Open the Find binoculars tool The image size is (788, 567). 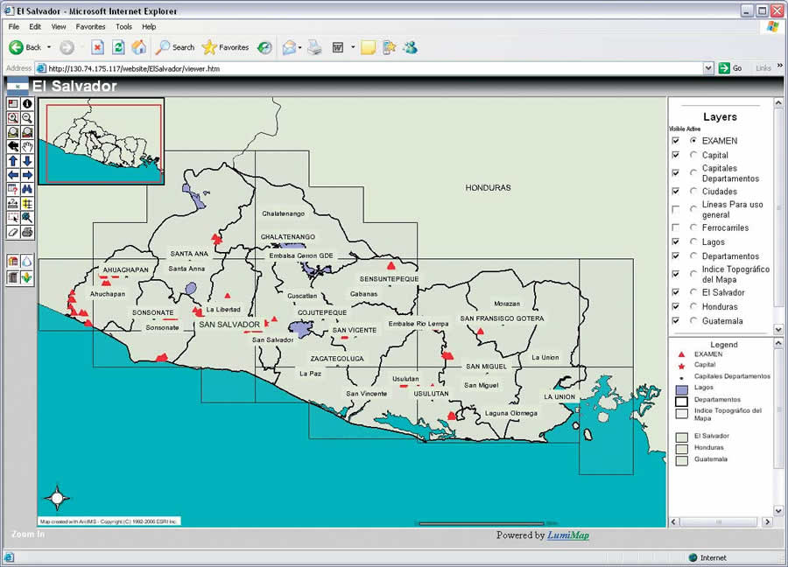[x=27, y=189]
